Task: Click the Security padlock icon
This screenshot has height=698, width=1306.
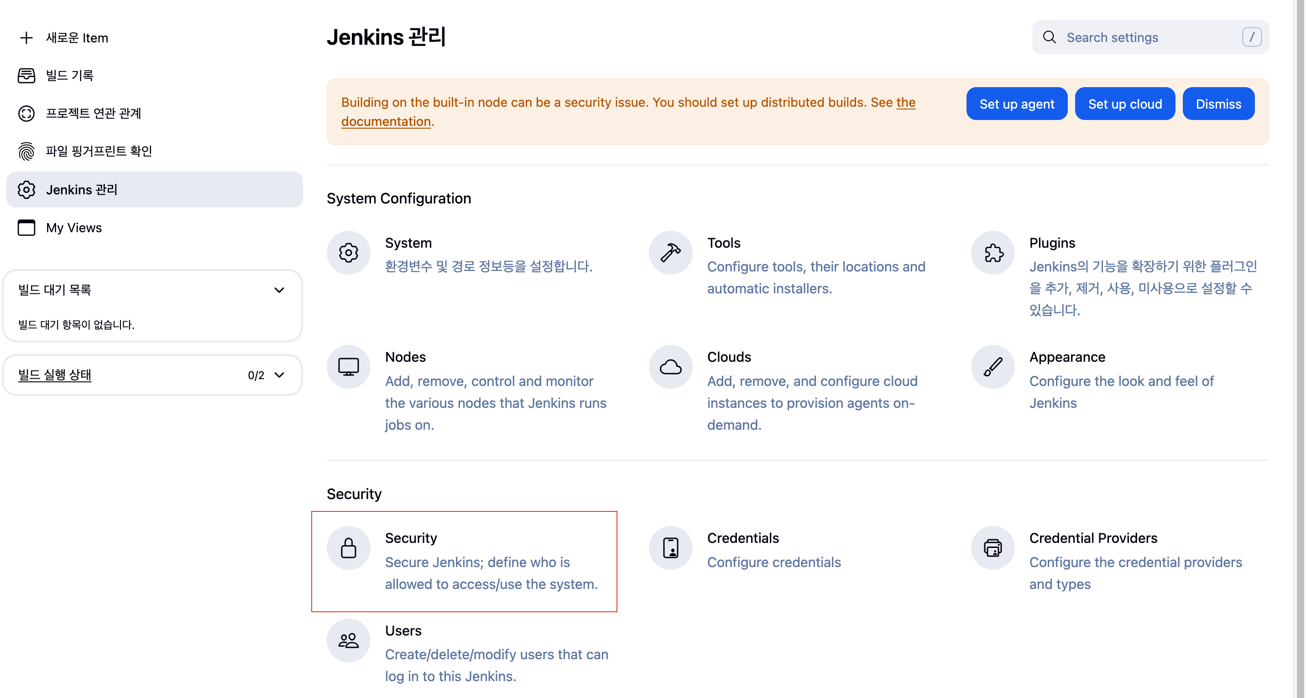Action: click(x=348, y=547)
